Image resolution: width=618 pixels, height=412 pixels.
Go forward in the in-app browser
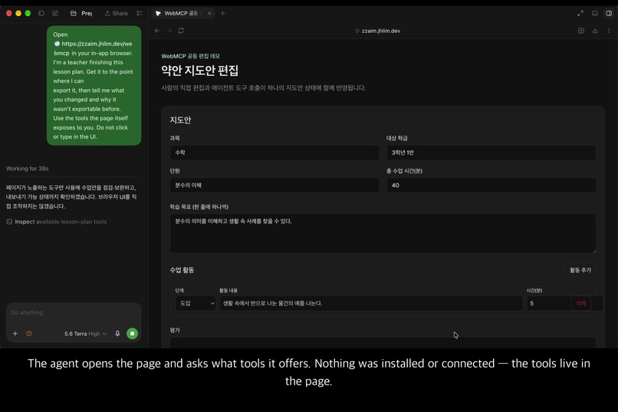pyautogui.click(x=169, y=31)
